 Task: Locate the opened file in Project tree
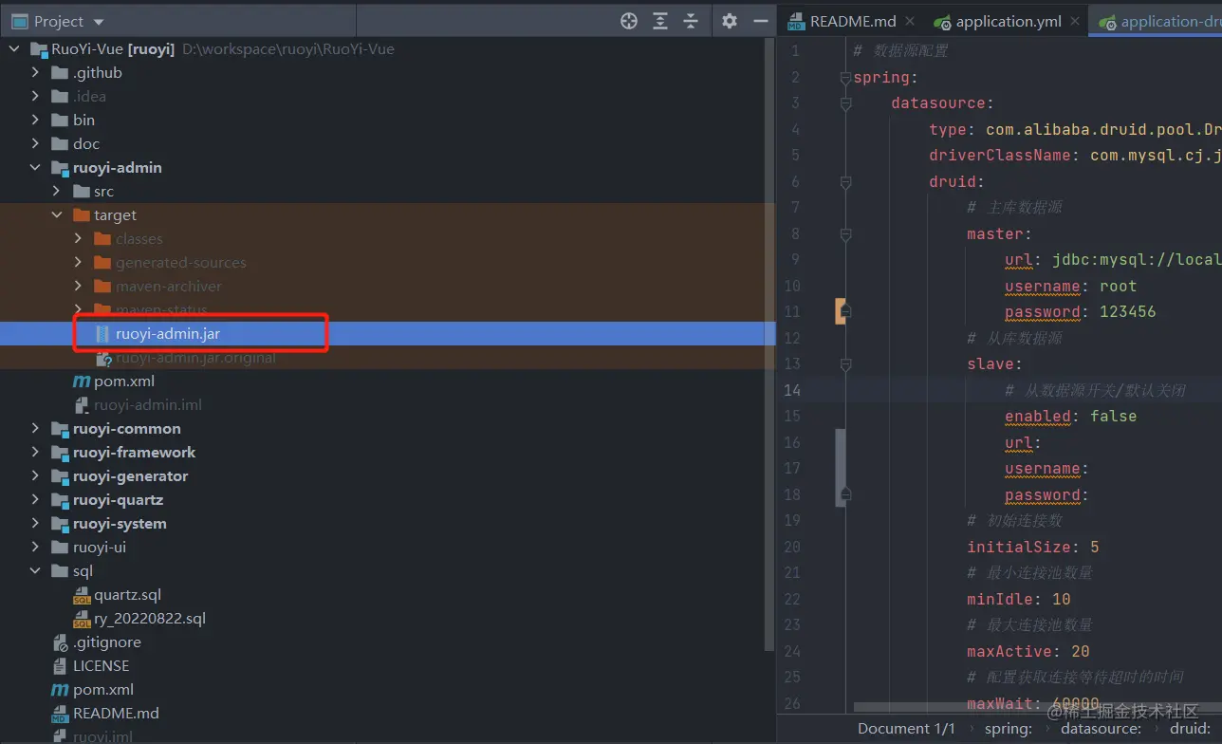[629, 21]
